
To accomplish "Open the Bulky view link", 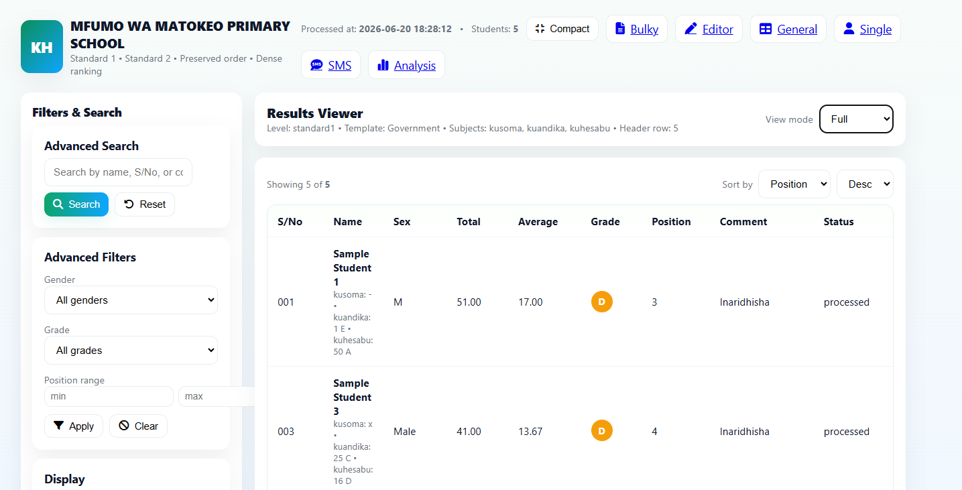I will 637,29.
